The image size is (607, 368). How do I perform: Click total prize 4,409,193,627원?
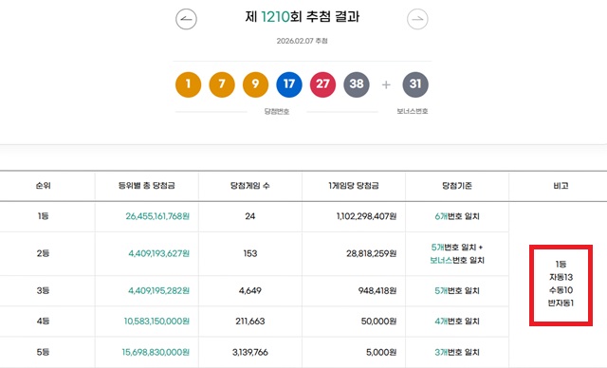(x=159, y=253)
